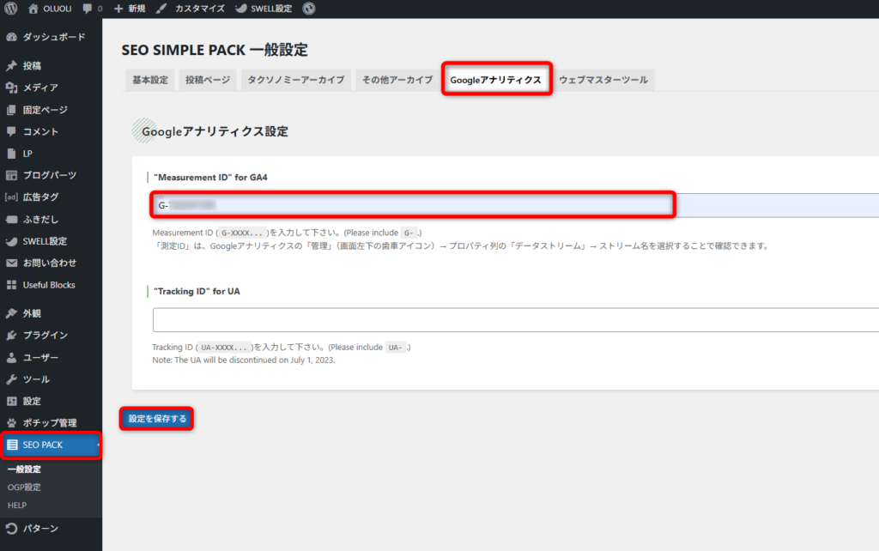879x551 pixels.
Task: Click the 設定 sliders icon
Action: [11, 402]
